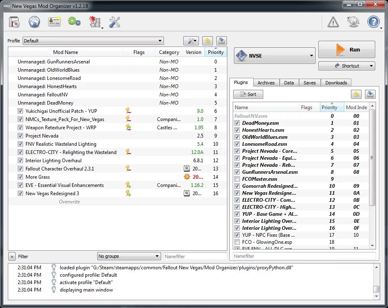Click the calendar version icon on Fallout Character Overhaul
This screenshot has height=308, width=388.
(187, 168)
